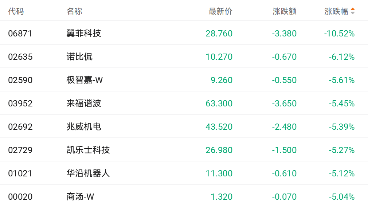Image resolution: width=368 pixels, height=207 pixels.
Task: Click the -10.52% change value
Action: (339, 34)
